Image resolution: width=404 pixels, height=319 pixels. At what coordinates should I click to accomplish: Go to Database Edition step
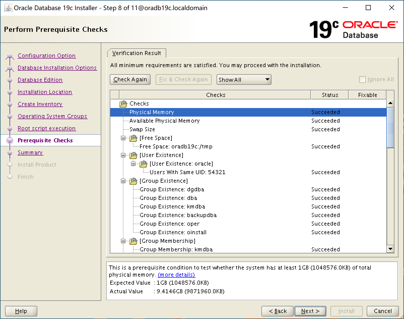[40, 80]
